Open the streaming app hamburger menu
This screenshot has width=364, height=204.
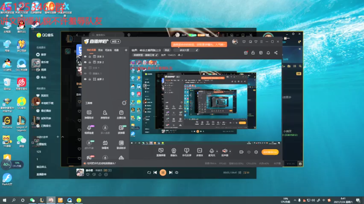point(262,42)
